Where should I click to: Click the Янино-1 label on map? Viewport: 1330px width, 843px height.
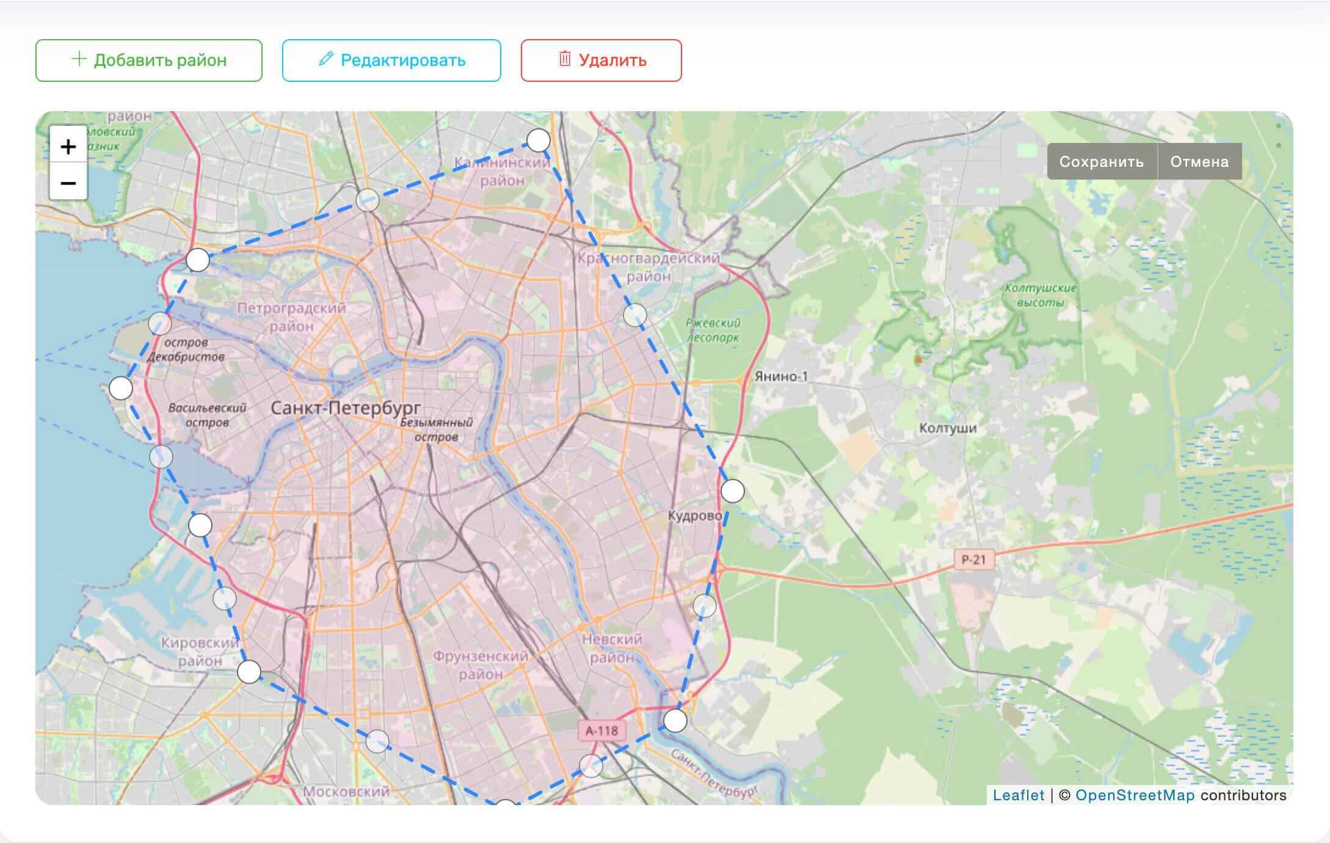point(781,376)
